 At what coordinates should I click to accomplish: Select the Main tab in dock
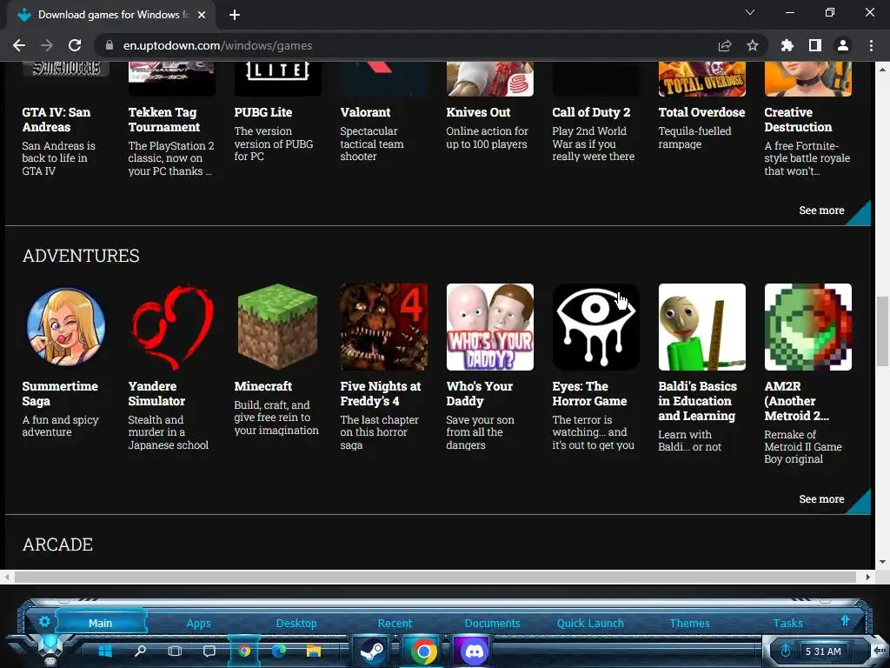(x=101, y=623)
